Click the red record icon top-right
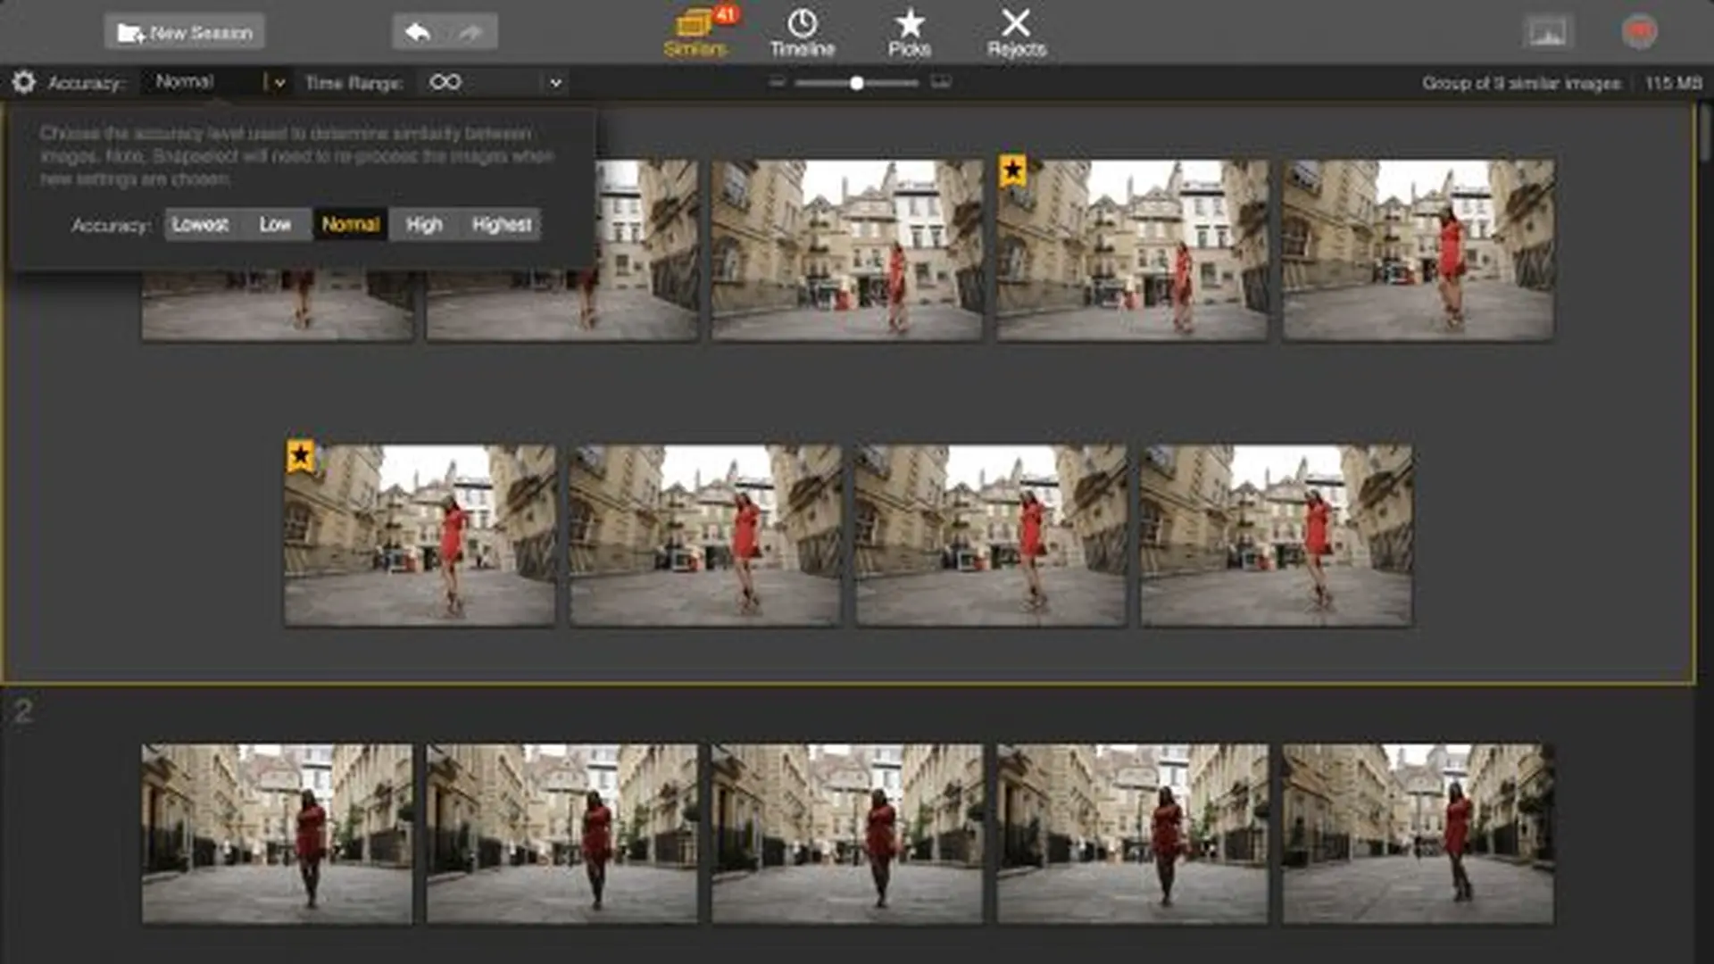The height and width of the screenshot is (964, 1714). click(x=1639, y=33)
